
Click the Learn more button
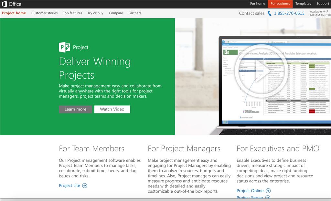(x=75, y=109)
